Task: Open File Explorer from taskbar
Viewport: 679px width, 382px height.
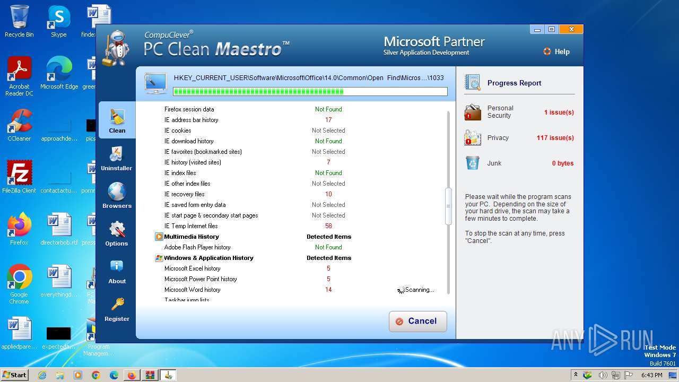Action: [x=60, y=375]
